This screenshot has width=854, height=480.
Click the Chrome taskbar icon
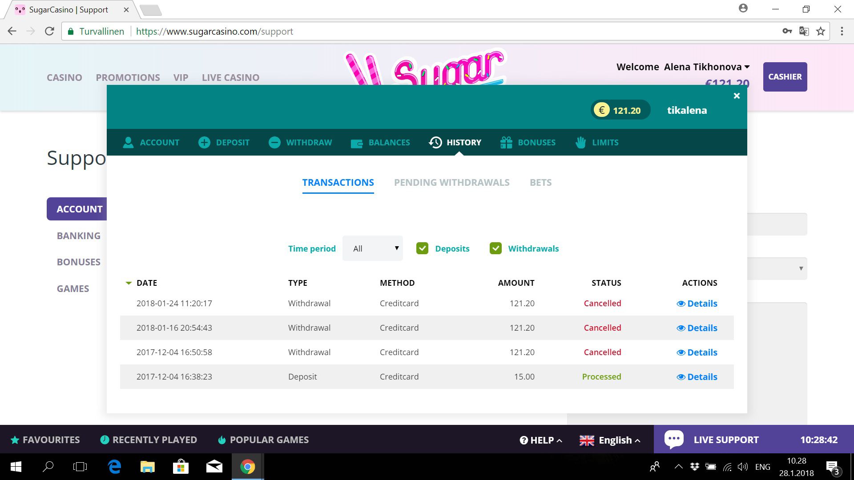248,467
